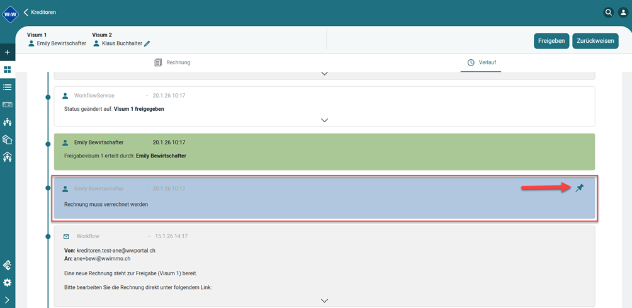This screenshot has width=632, height=308.
Task: Click the person icon beside Klaus Buchhalter
Action: (96, 43)
